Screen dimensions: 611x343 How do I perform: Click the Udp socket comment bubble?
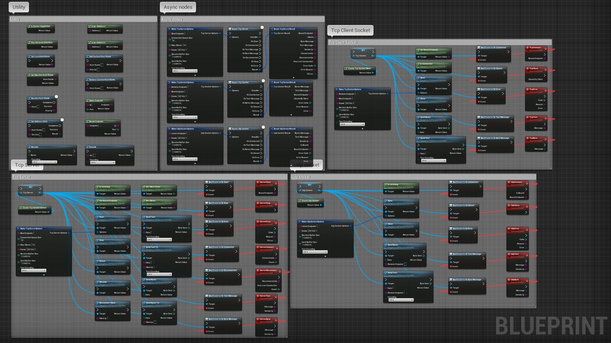(306, 165)
